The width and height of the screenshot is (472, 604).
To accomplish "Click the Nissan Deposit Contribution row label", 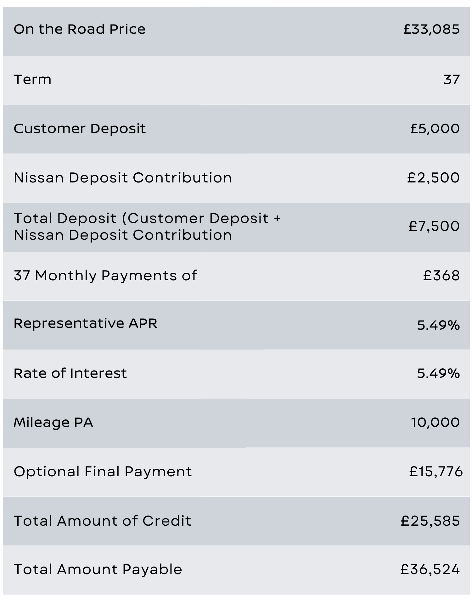I will pos(123,178).
